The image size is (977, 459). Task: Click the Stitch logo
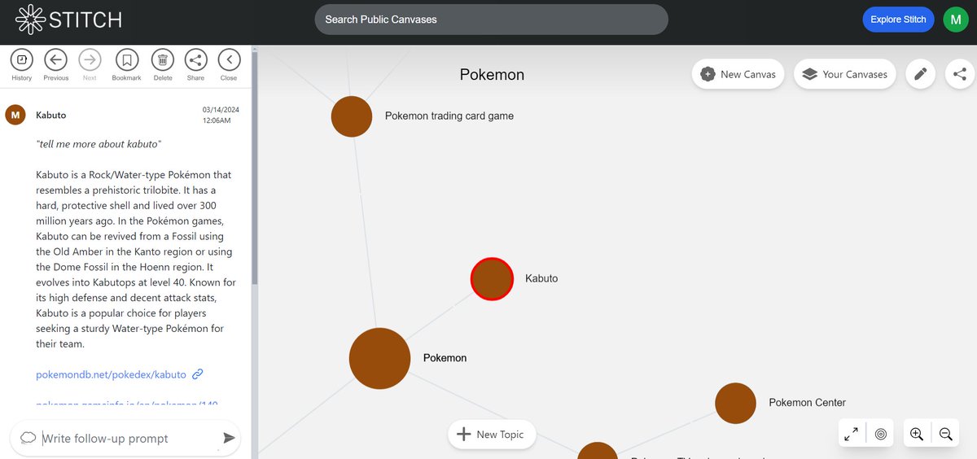[x=68, y=19]
